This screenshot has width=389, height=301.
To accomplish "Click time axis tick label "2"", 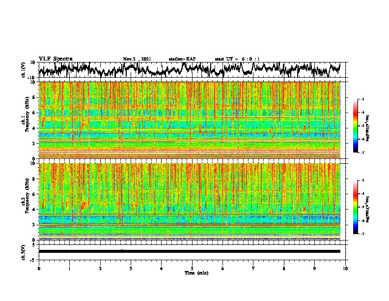I will [x=100, y=269].
